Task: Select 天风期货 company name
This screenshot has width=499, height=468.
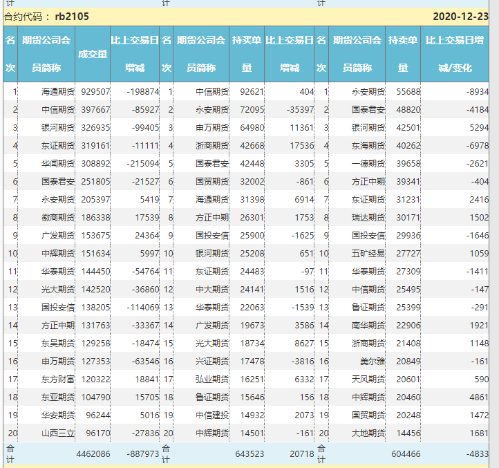Action: tap(368, 380)
